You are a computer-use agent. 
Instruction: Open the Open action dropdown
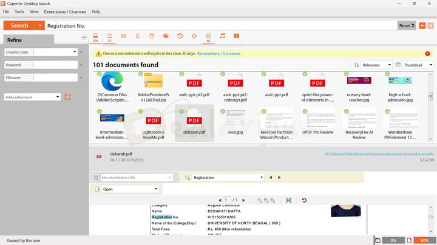click(156, 189)
